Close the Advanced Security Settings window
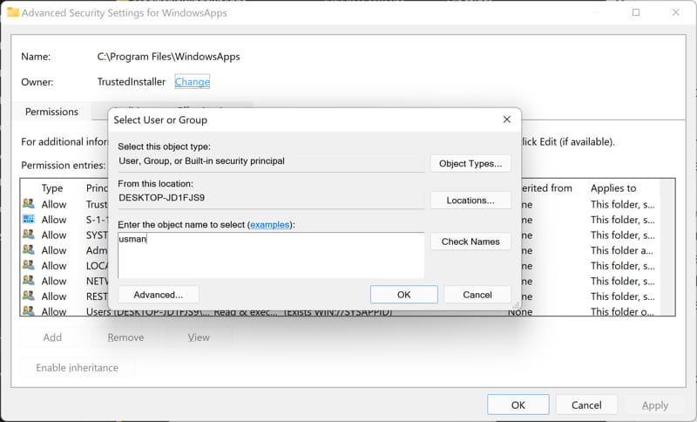The width and height of the screenshot is (697, 422). pos(676,12)
